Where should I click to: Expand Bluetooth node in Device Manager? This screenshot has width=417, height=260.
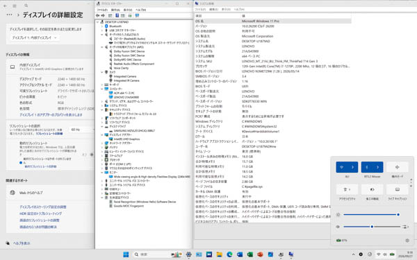pyautogui.click(x=102, y=26)
